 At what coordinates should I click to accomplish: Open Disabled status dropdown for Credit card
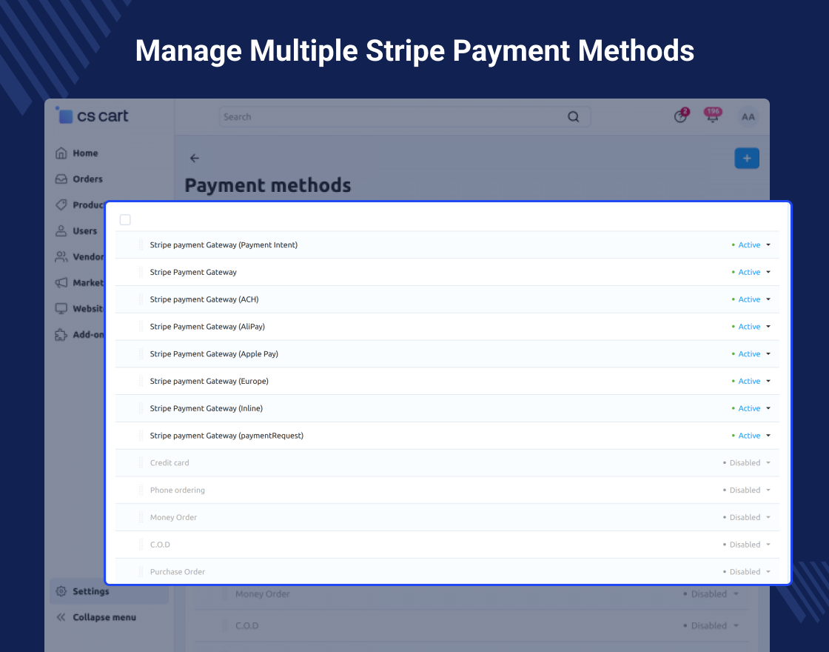747,462
